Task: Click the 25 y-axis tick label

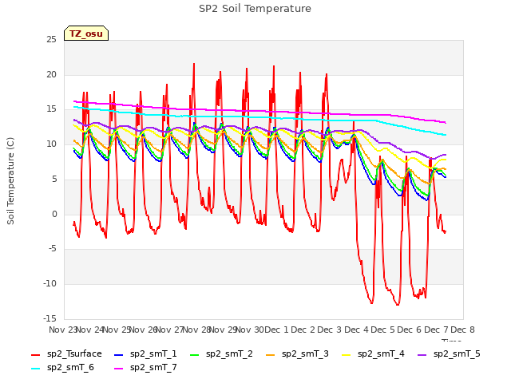Action: point(51,40)
